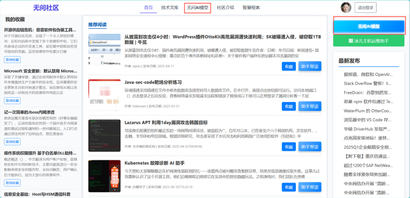Click author line 作者: aqniu 2025-04-11

tap(149, 66)
